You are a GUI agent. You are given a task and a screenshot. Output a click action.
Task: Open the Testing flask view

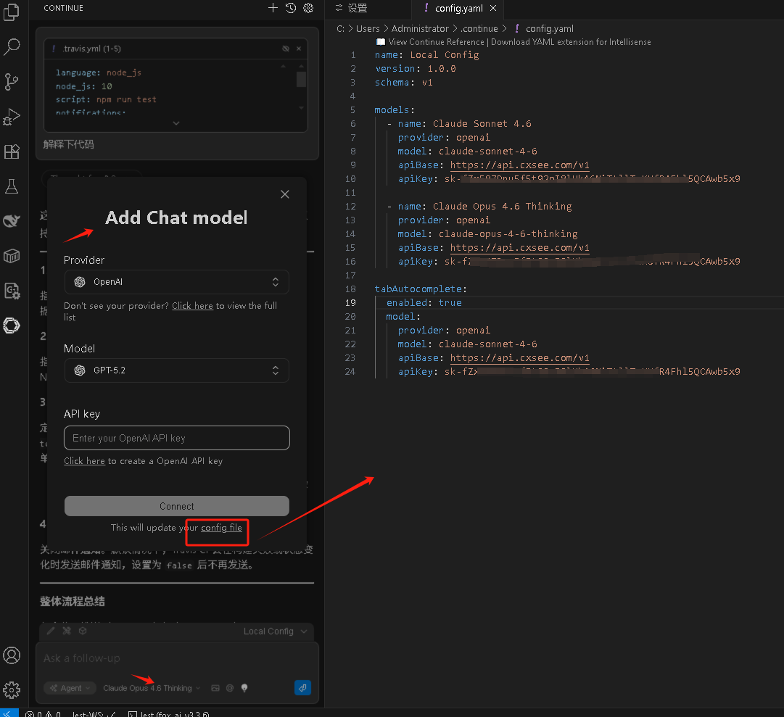point(12,186)
